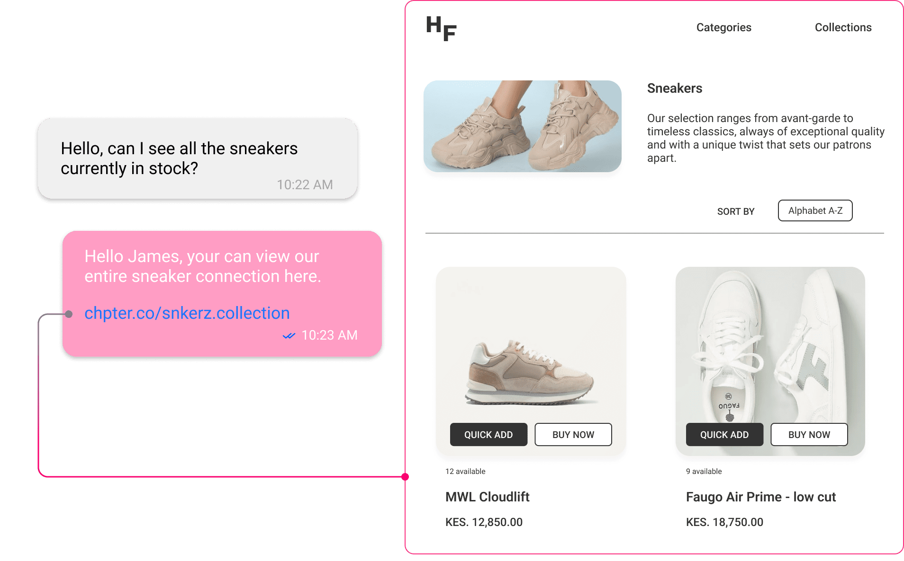
Task: Open the Faugo Air Prime - low cut title
Action: pos(761,497)
